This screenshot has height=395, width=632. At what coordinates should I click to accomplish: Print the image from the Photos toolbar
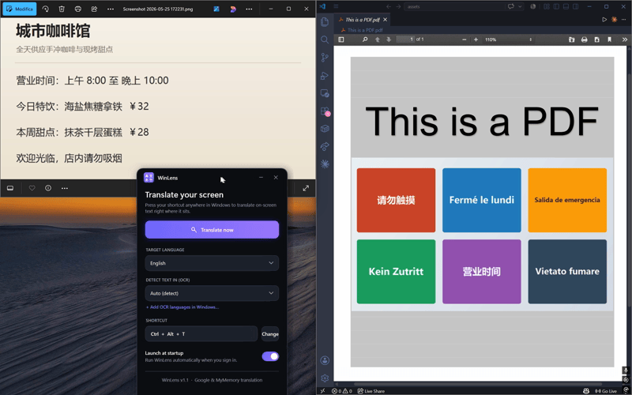pyautogui.click(x=78, y=9)
